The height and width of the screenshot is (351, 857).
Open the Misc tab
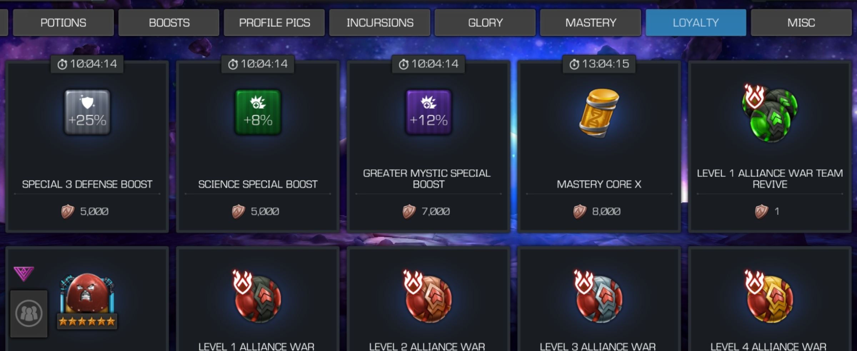(x=801, y=22)
